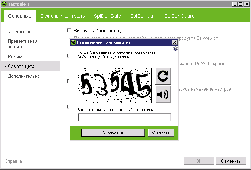Click Dr.Web icon in Настройки title bar

point(4,4)
